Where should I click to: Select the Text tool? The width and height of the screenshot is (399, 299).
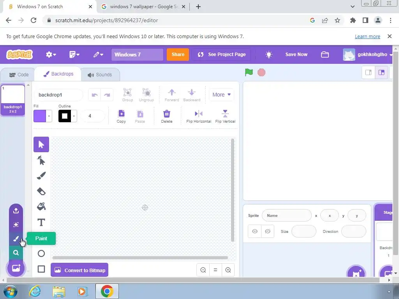(41, 222)
